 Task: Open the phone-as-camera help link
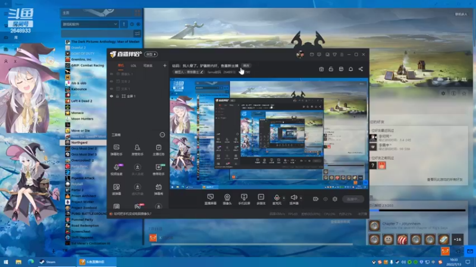coord(133,214)
